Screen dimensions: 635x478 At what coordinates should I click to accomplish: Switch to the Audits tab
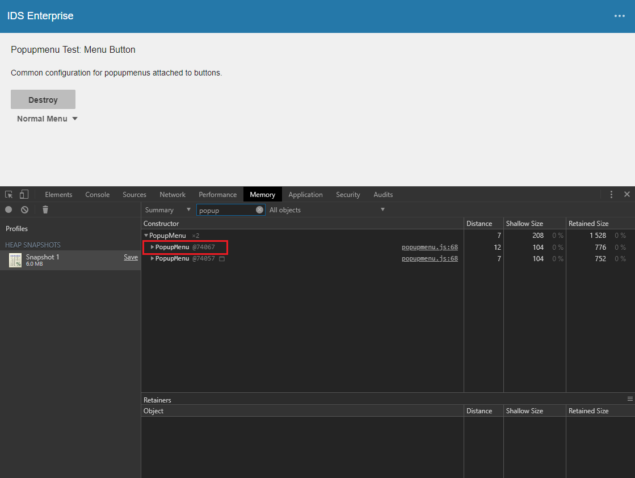(x=383, y=195)
